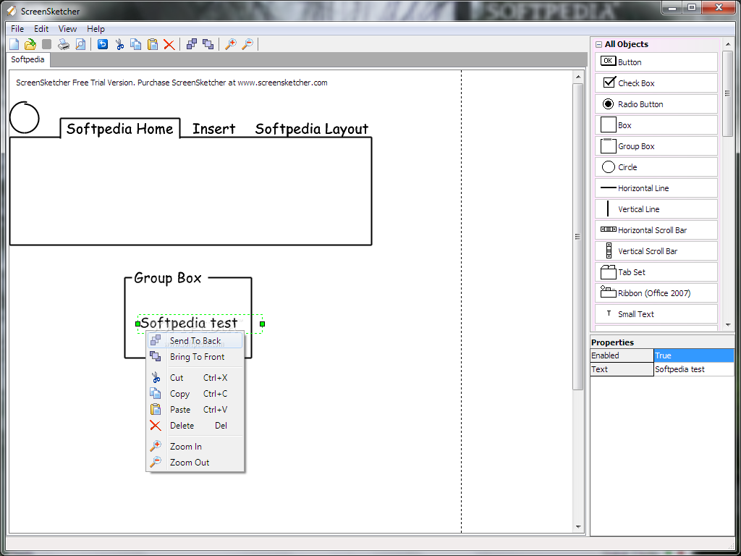Click the red X Delete toolbar icon
Screen dimensions: 741x556
[169, 44]
